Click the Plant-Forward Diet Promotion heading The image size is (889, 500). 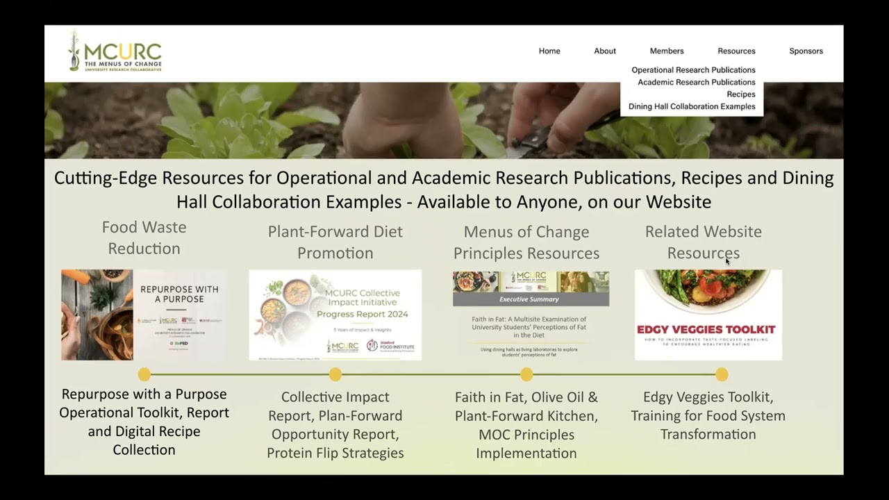click(x=335, y=242)
